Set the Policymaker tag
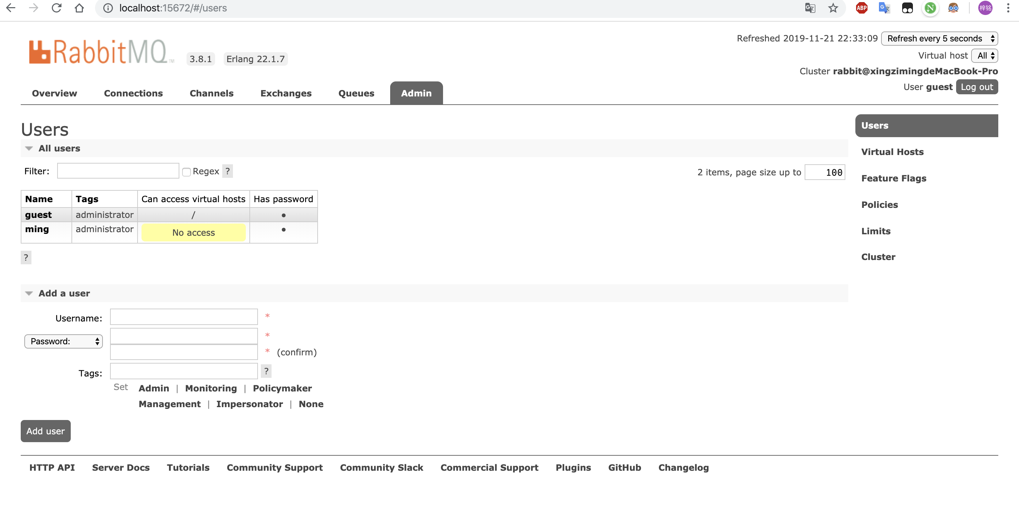 282,389
